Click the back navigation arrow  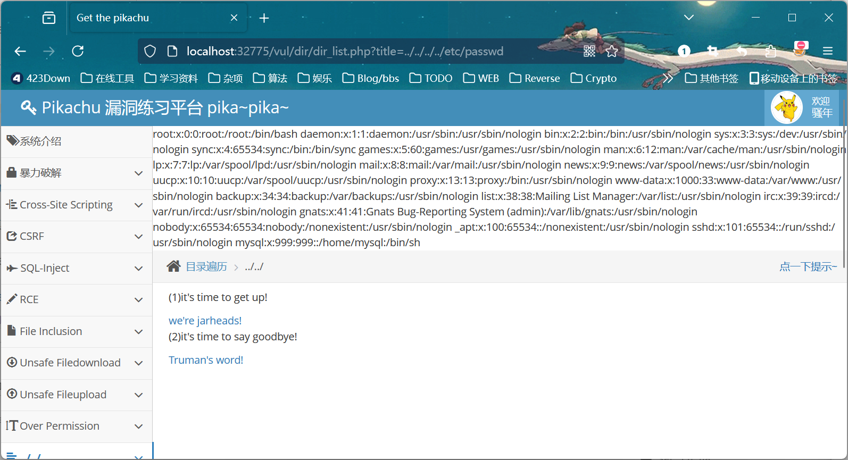pyautogui.click(x=20, y=51)
